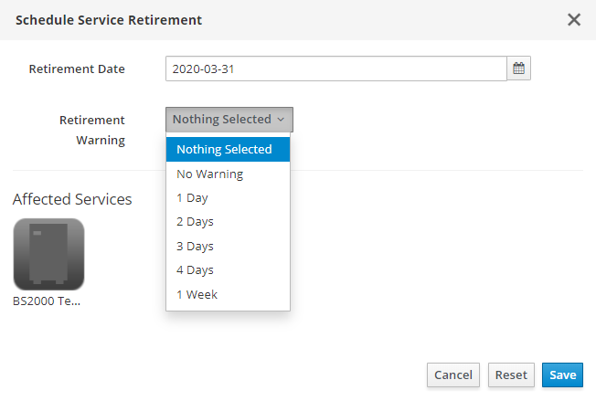Click the Retirement Warning label
This screenshot has height=401, width=596.
tap(92, 130)
